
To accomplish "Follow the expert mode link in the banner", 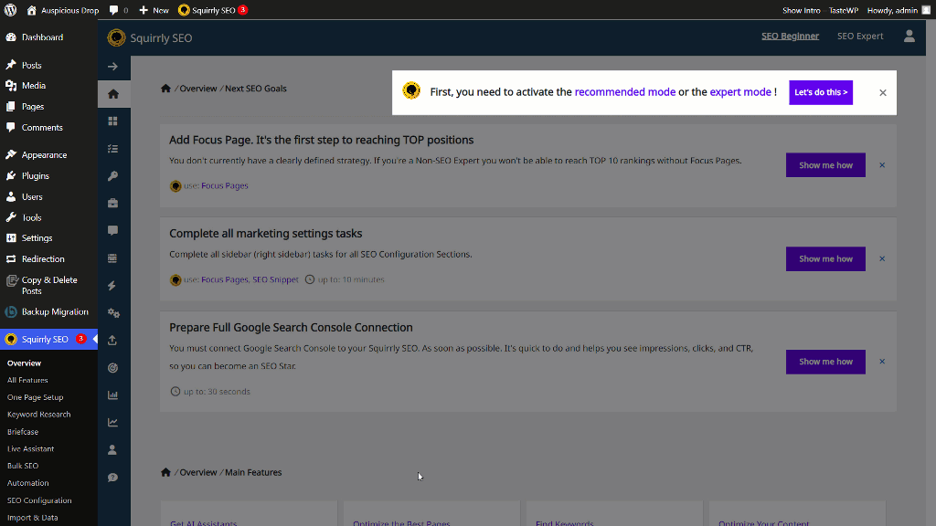I will [740, 92].
